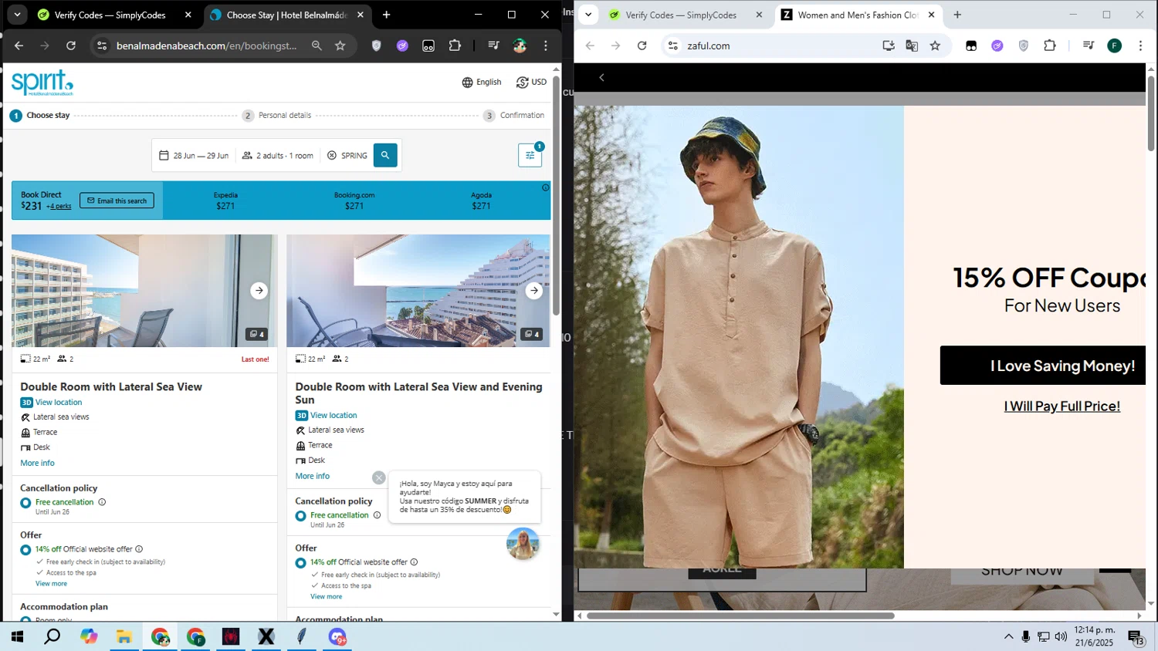The image size is (1158, 651).
Task: Click Email this search button
Action: coord(117,201)
